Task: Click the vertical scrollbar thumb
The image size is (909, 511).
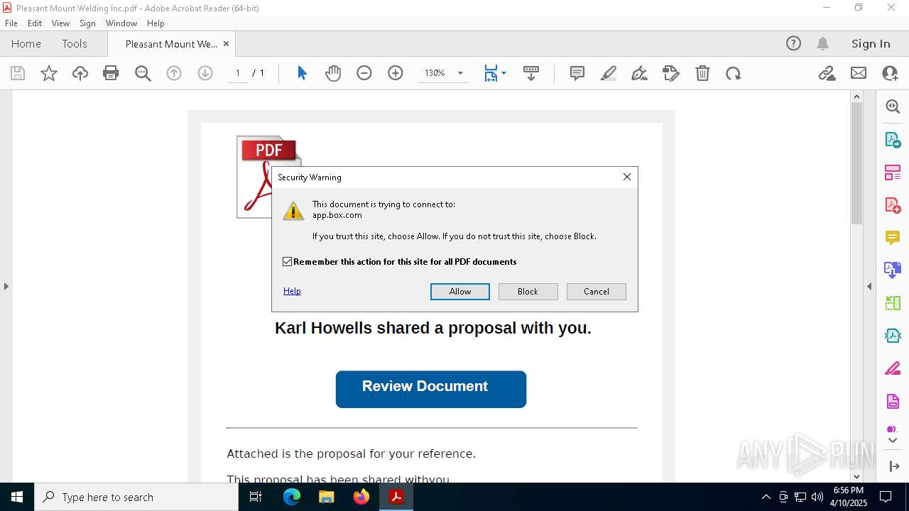Action: 856,163
